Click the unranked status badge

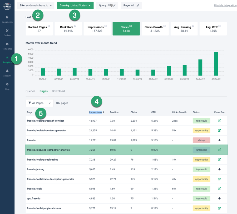coord(201,150)
